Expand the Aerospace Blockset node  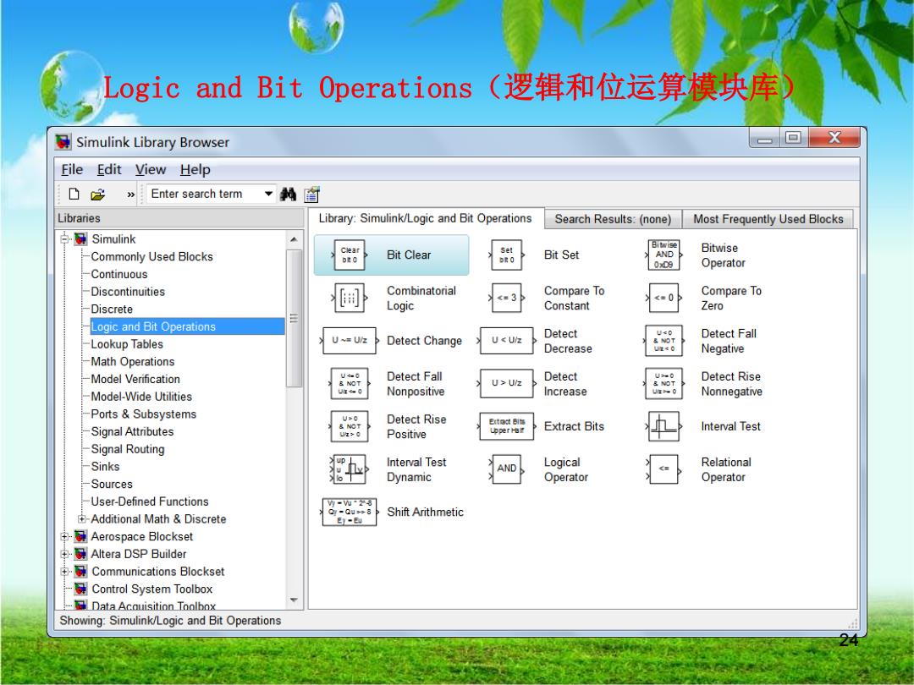[64, 536]
